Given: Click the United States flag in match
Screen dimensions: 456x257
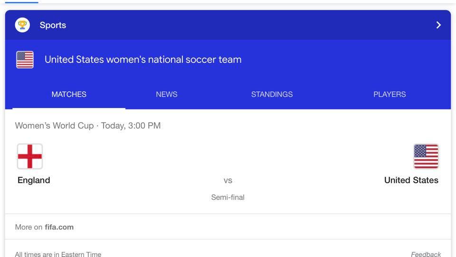Looking at the screenshot, I should (x=426, y=157).
